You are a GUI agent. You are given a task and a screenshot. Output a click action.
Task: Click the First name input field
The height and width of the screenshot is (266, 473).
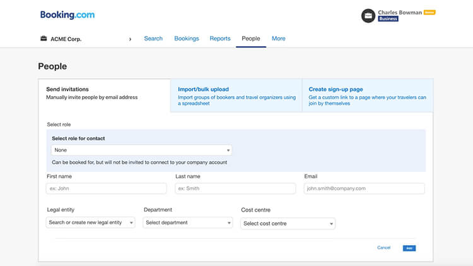pos(107,188)
